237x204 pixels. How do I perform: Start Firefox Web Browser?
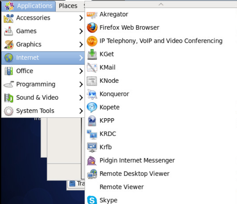(x=161, y=28)
